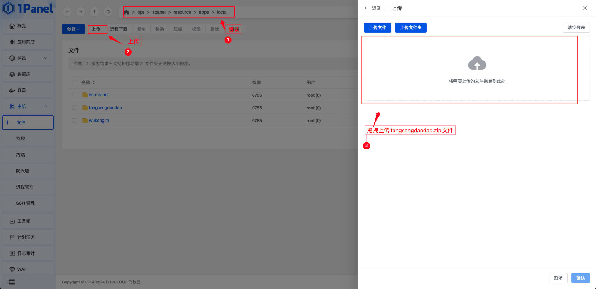Tick the checkbox for the sun-panel folder

74,95
